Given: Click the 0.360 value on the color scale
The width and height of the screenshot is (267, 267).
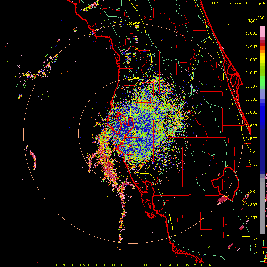Looking at the screenshot, I should (251, 192).
